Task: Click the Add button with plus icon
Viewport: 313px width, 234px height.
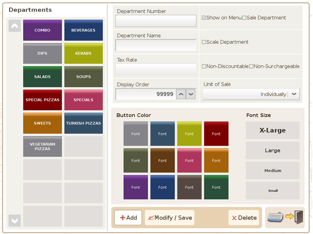Action: (x=128, y=218)
